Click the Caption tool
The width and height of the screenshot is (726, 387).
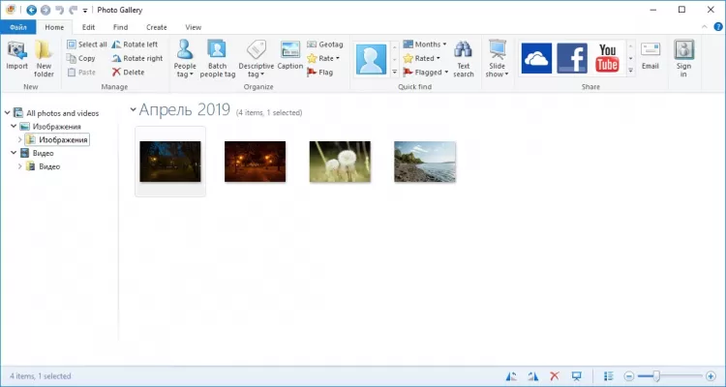click(289, 56)
